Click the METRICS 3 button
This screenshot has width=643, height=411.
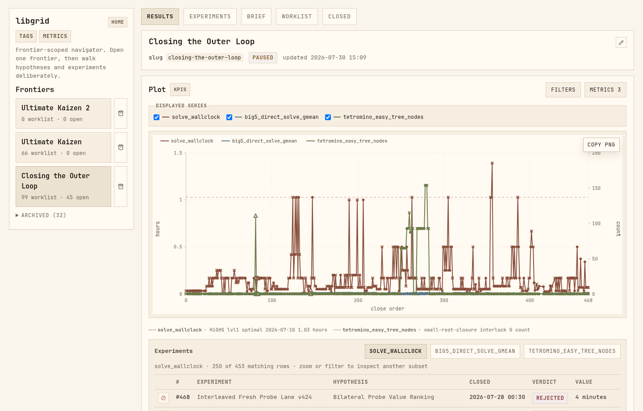point(605,90)
